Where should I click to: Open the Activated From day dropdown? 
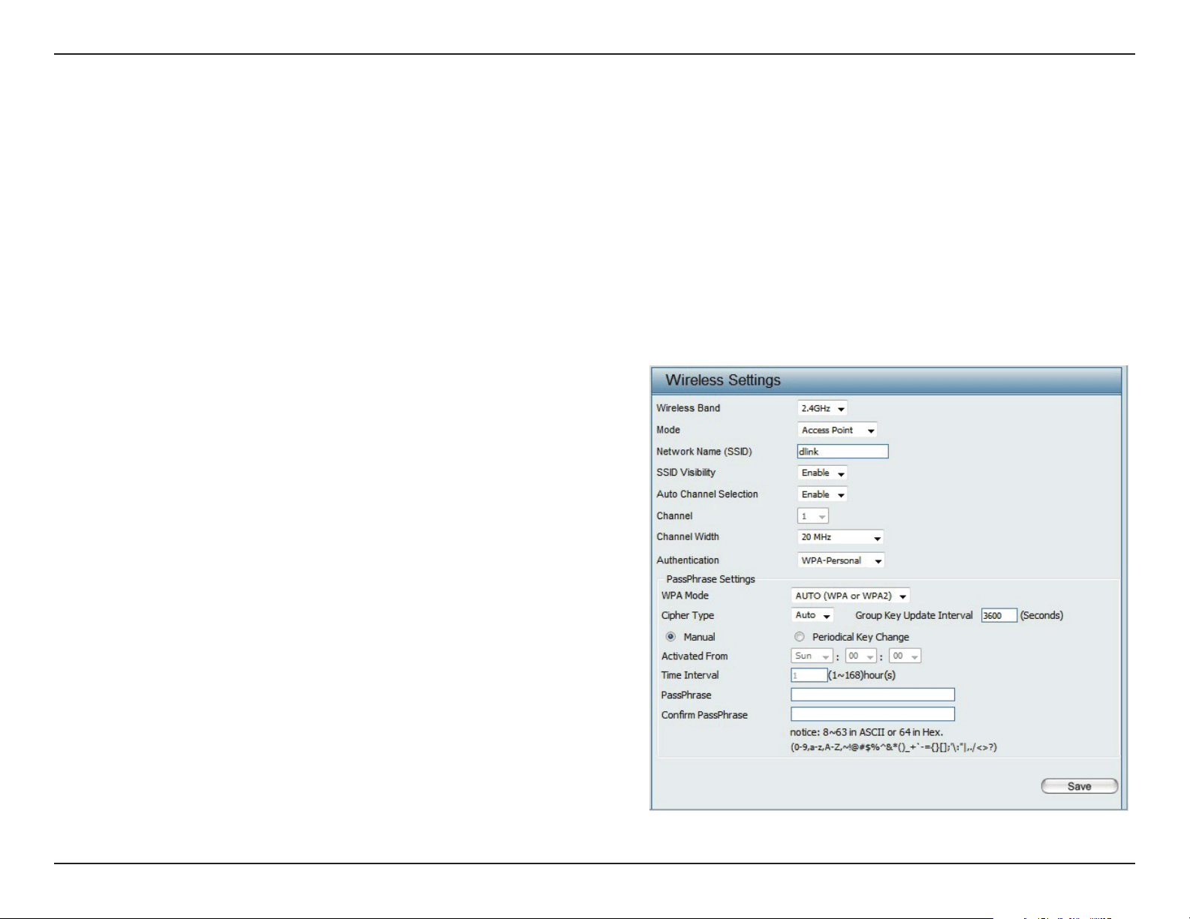click(x=812, y=656)
